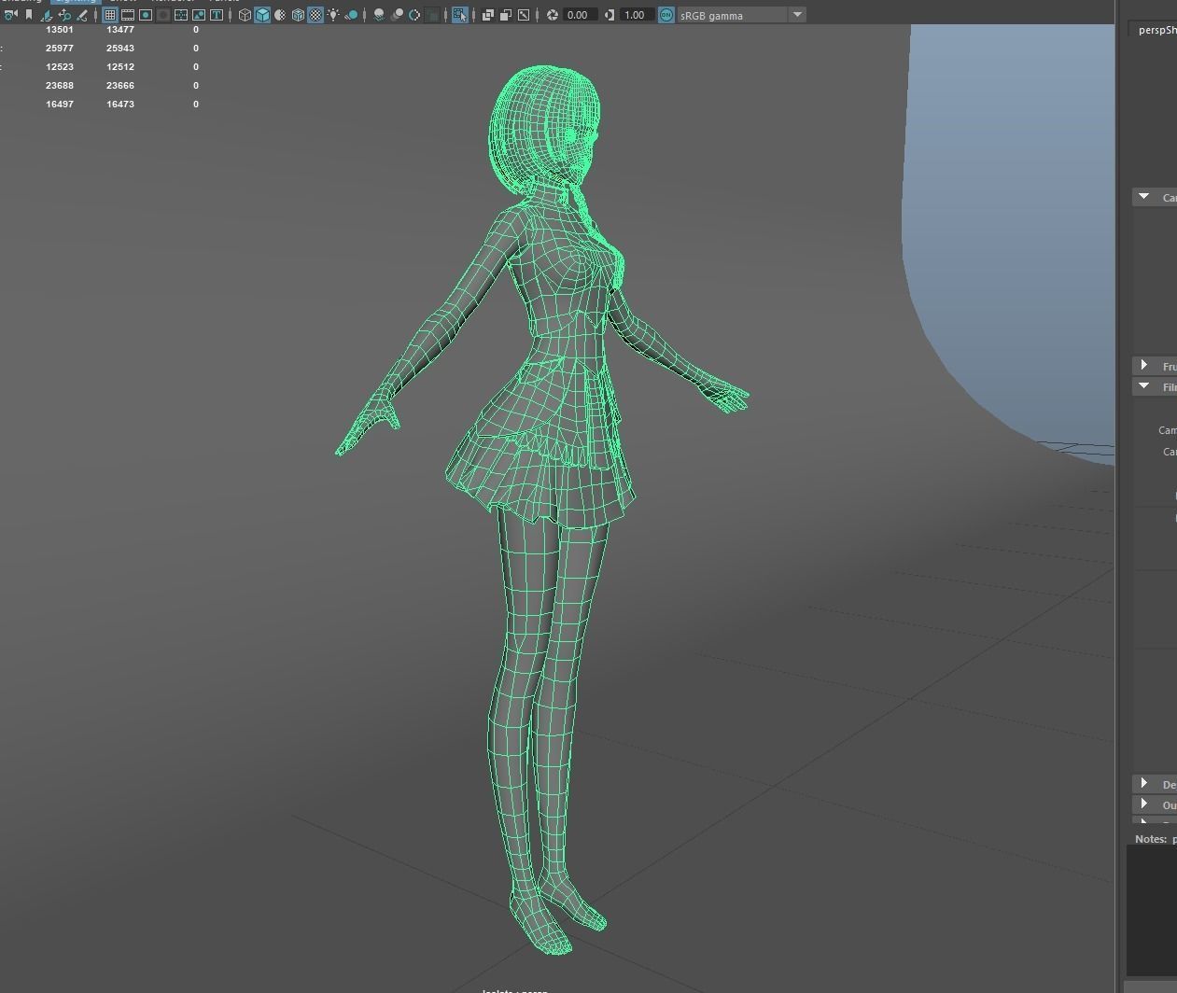Toggle Wireframe on Shaded icon
The image size is (1177, 993).
pos(298,15)
